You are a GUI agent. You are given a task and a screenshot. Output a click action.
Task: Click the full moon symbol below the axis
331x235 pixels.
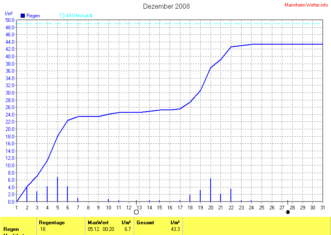(136, 212)
